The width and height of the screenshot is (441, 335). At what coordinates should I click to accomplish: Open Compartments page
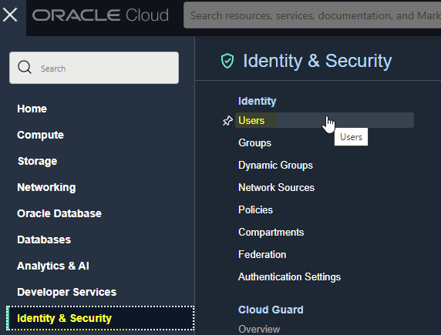(271, 232)
